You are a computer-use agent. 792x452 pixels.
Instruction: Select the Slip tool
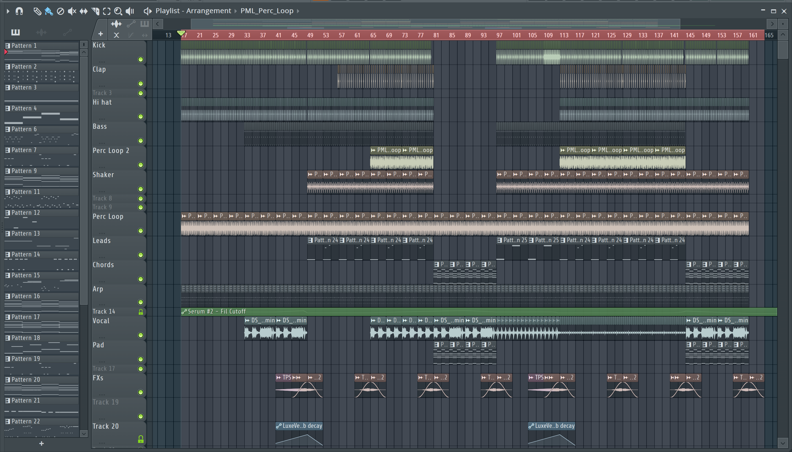click(84, 11)
